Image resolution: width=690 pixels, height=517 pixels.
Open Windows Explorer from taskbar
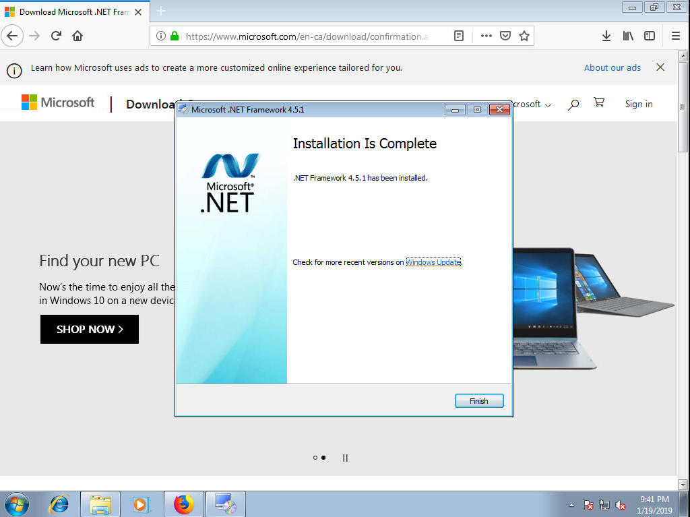click(100, 504)
